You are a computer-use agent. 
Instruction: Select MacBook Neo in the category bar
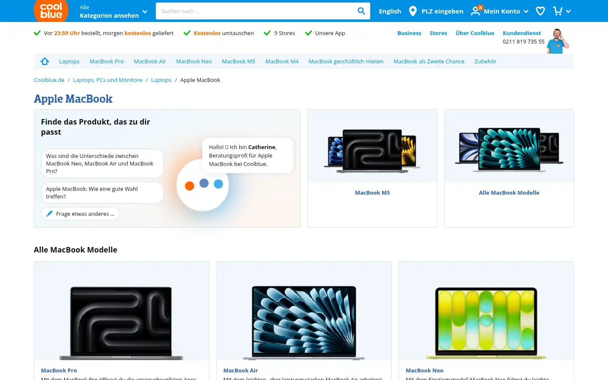[194, 61]
